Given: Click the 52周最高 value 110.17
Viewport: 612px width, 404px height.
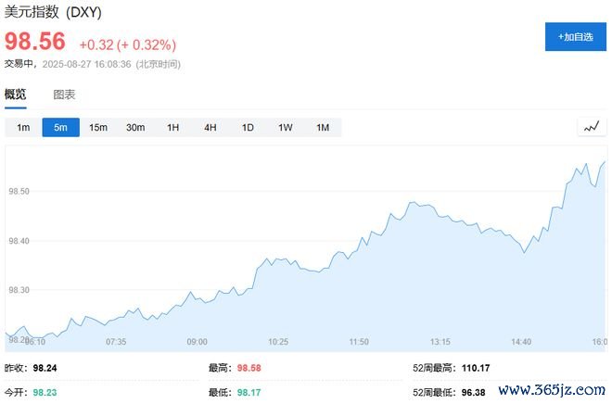Looking at the screenshot, I should (474, 368).
